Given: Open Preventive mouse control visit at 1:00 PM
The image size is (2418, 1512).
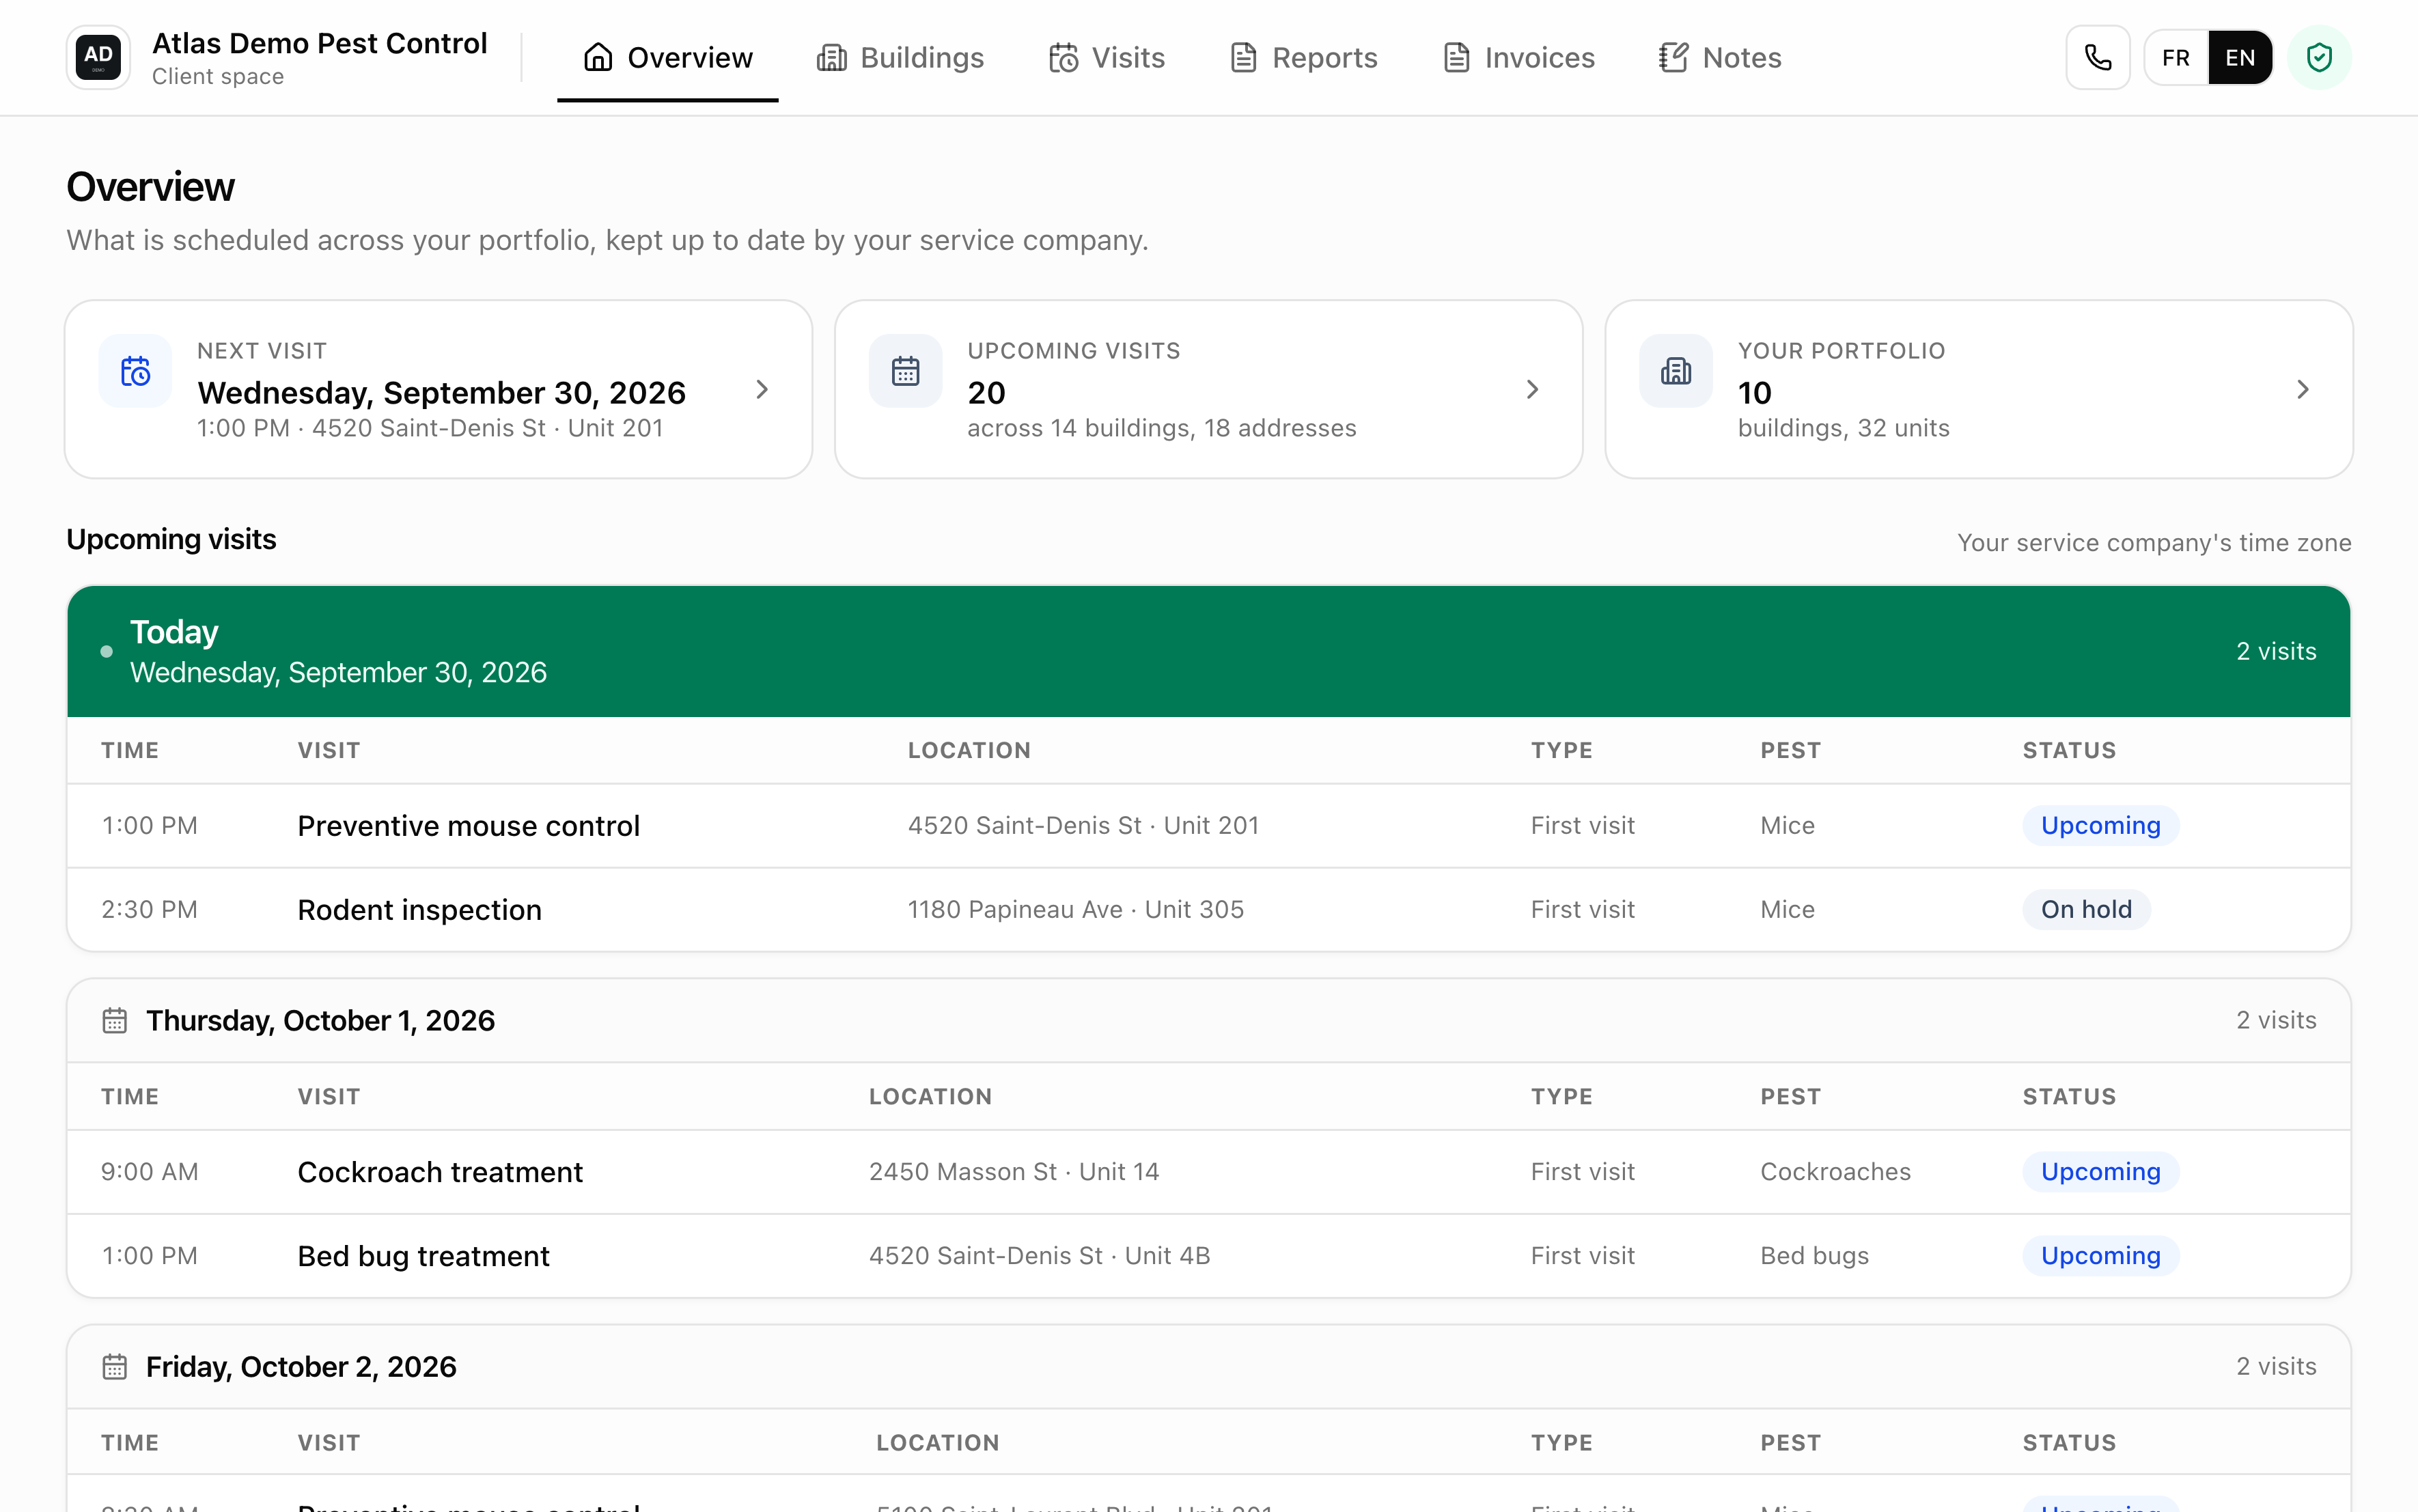Looking at the screenshot, I should pyautogui.click(x=1208, y=825).
